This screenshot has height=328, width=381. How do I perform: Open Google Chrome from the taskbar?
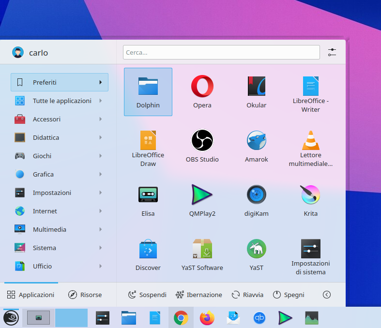pyautogui.click(x=181, y=317)
